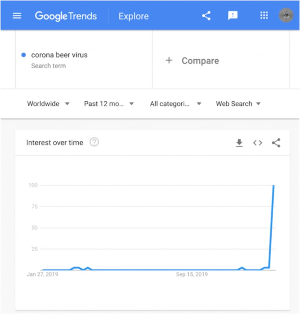Screen dimensions: 302x315
Task: Click the blue color dot beside search term
Action: click(x=24, y=55)
